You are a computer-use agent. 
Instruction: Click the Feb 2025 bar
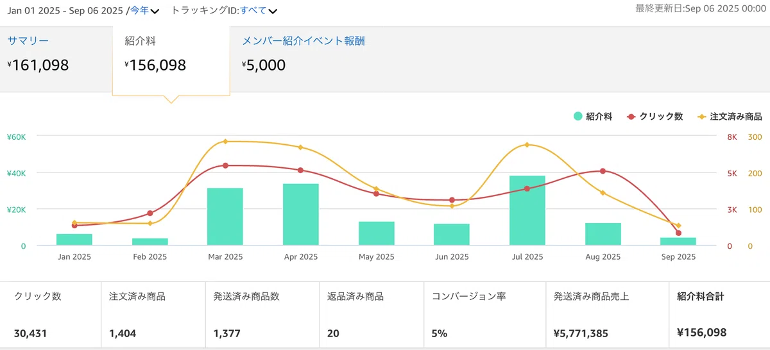150,242
